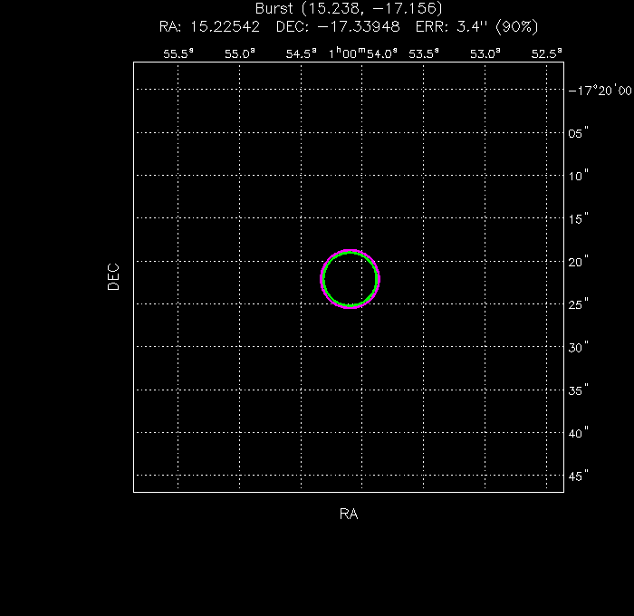The image size is (634, 616).
Task: Click the 53.5s RA tick label
Action: tap(424, 53)
